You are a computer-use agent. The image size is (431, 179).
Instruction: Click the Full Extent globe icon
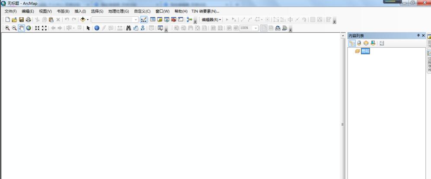[29, 28]
